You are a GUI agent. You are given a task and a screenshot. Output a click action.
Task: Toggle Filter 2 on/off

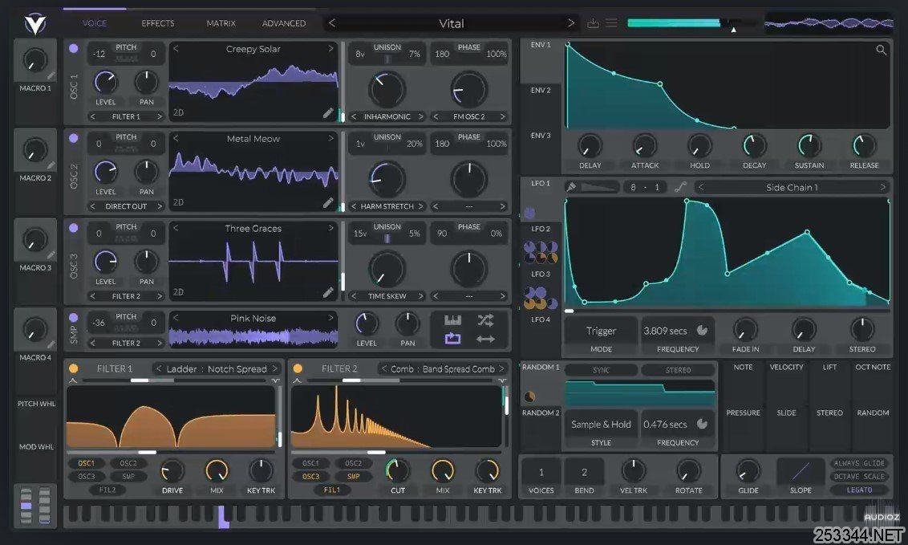click(298, 368)
